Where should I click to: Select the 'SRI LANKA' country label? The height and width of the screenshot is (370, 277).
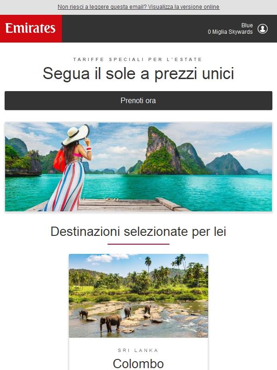pos(138,351)
